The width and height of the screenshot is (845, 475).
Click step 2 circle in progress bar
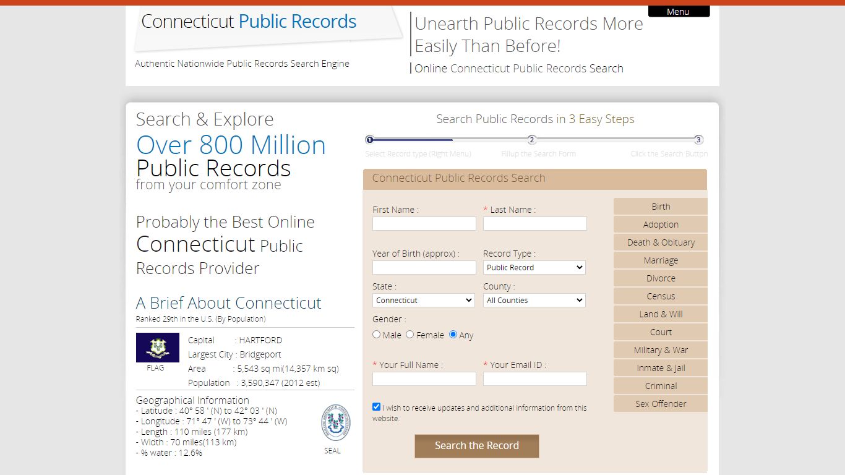(x=532, y=140)
